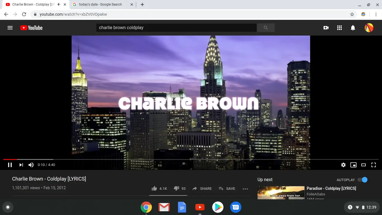Mute the video volume speaker
The image size is (382, 215).
pos(31,165)
